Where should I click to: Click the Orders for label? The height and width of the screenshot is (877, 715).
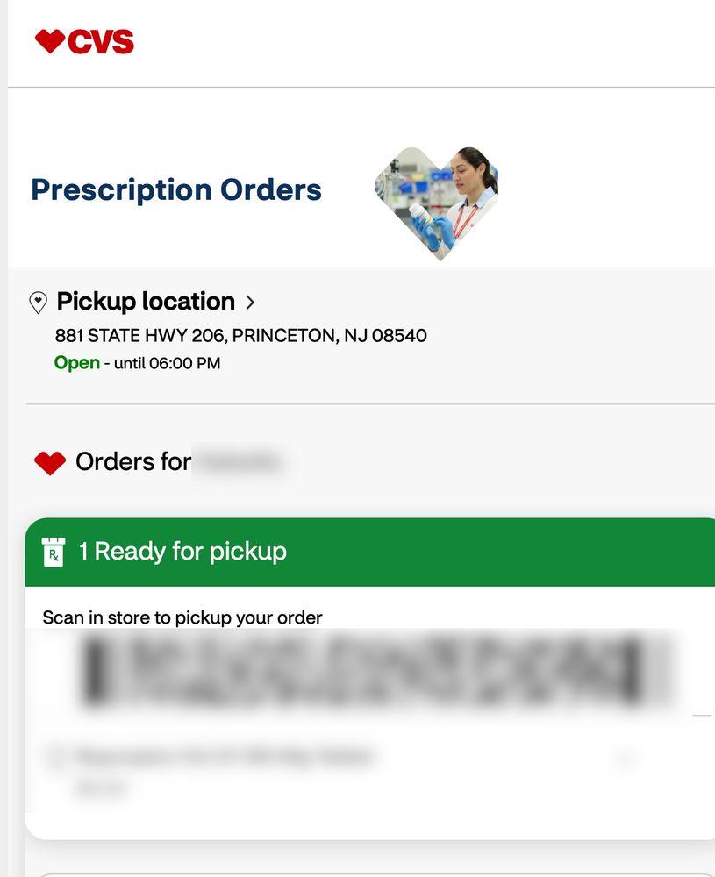pyautogui.click(x=133, y=461)
